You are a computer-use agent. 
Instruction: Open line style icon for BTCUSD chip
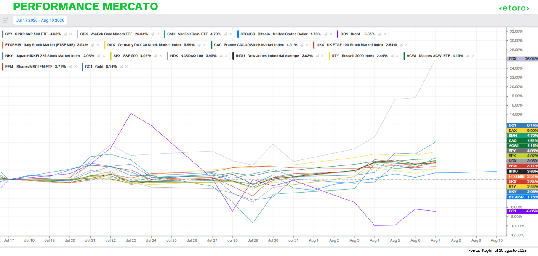coord(326,34)
